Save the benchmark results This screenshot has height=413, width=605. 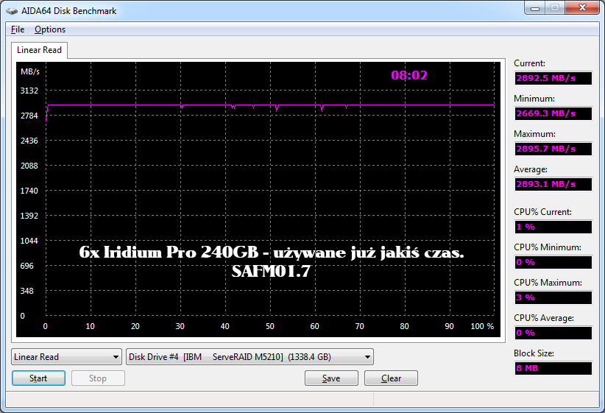click(331, 378)
